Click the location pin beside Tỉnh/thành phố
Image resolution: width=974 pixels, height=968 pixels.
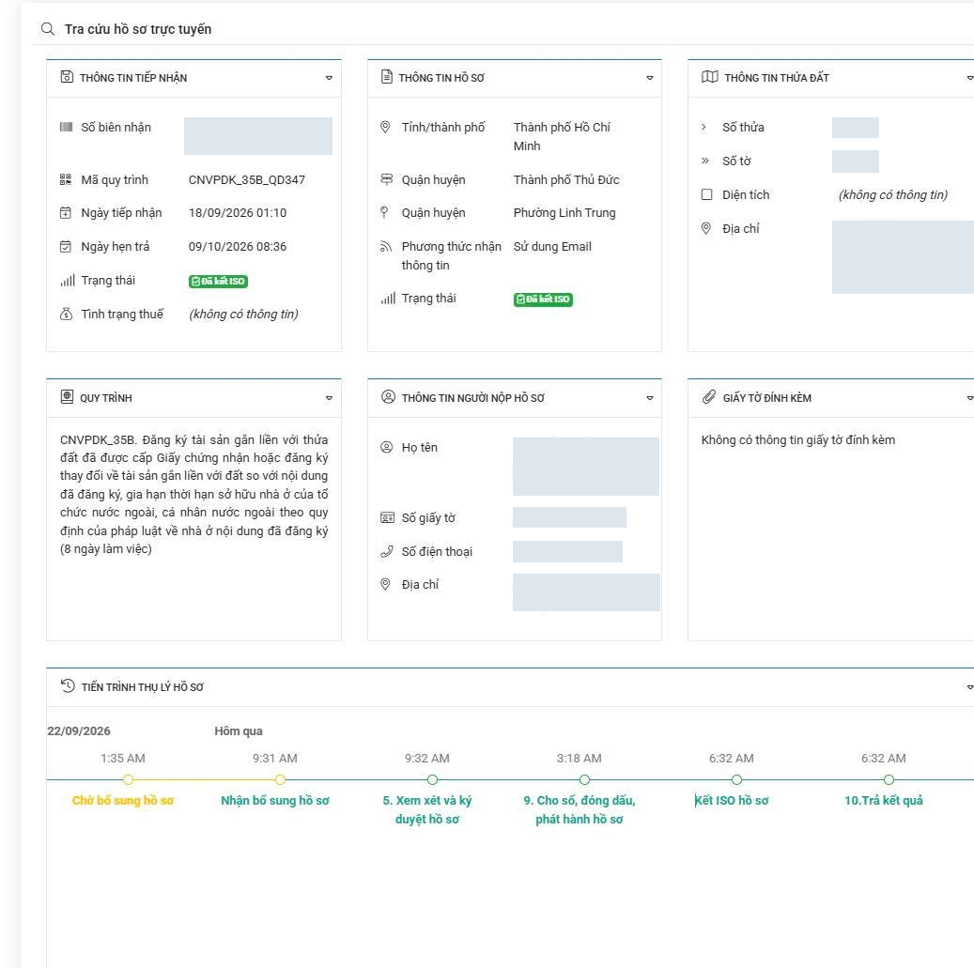[x=385, y=128]
